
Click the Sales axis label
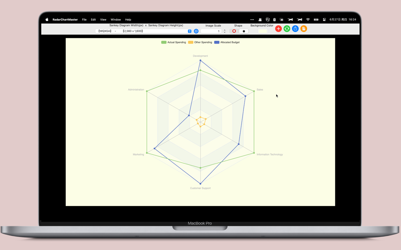coord(260,90)
